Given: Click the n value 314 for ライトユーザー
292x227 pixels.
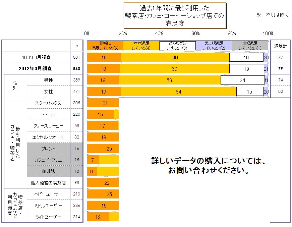Looking at the screenshot, I should pyautogui.click(x=76, y=217).
